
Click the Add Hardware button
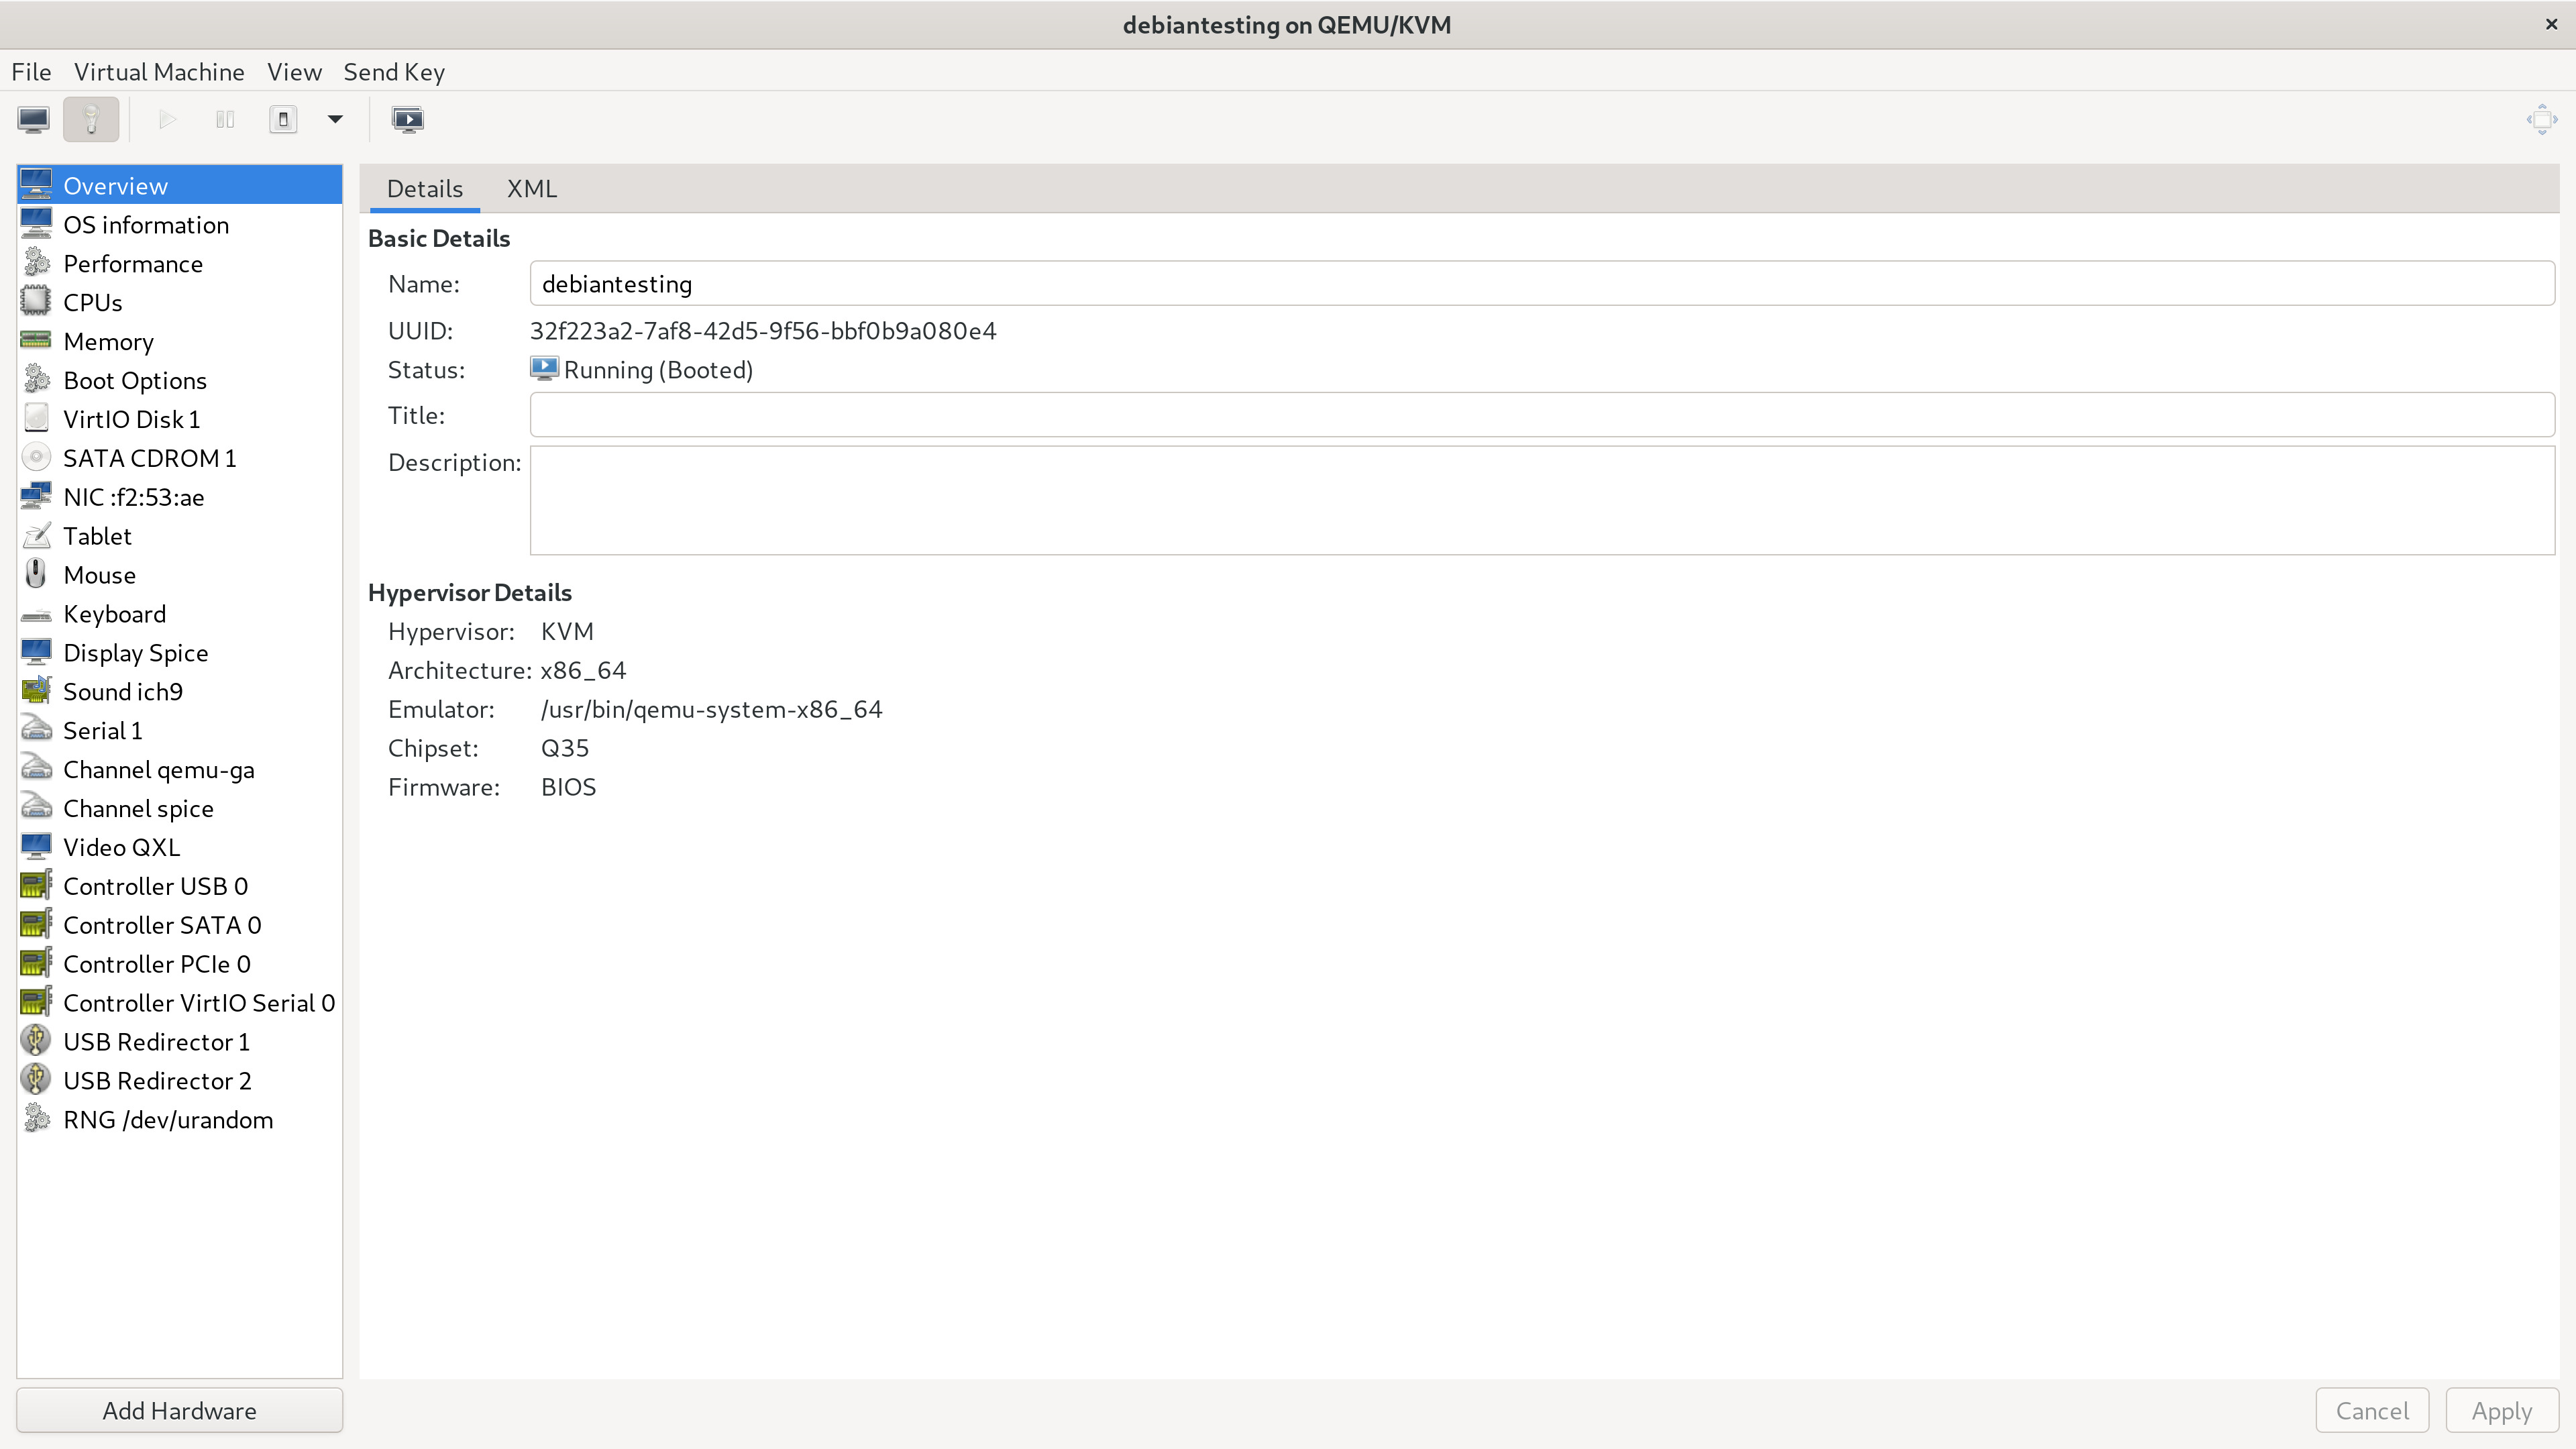click(x=180, y=1410)
